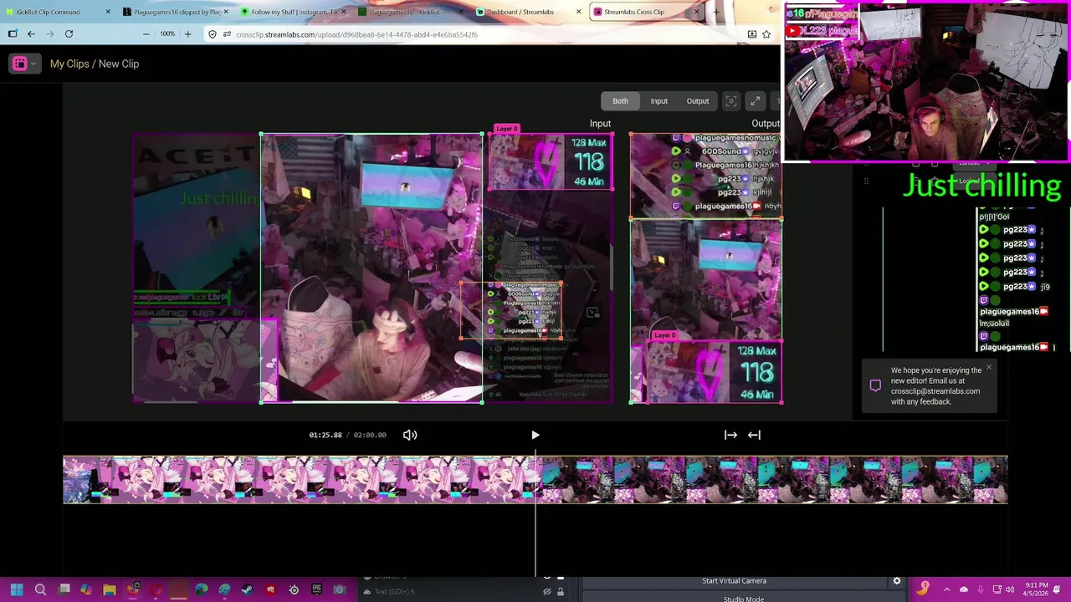Click the Streamlabs Cross Clip logo icon
The height and width of the screenshot is (602, 1071).
click(20, 64)
